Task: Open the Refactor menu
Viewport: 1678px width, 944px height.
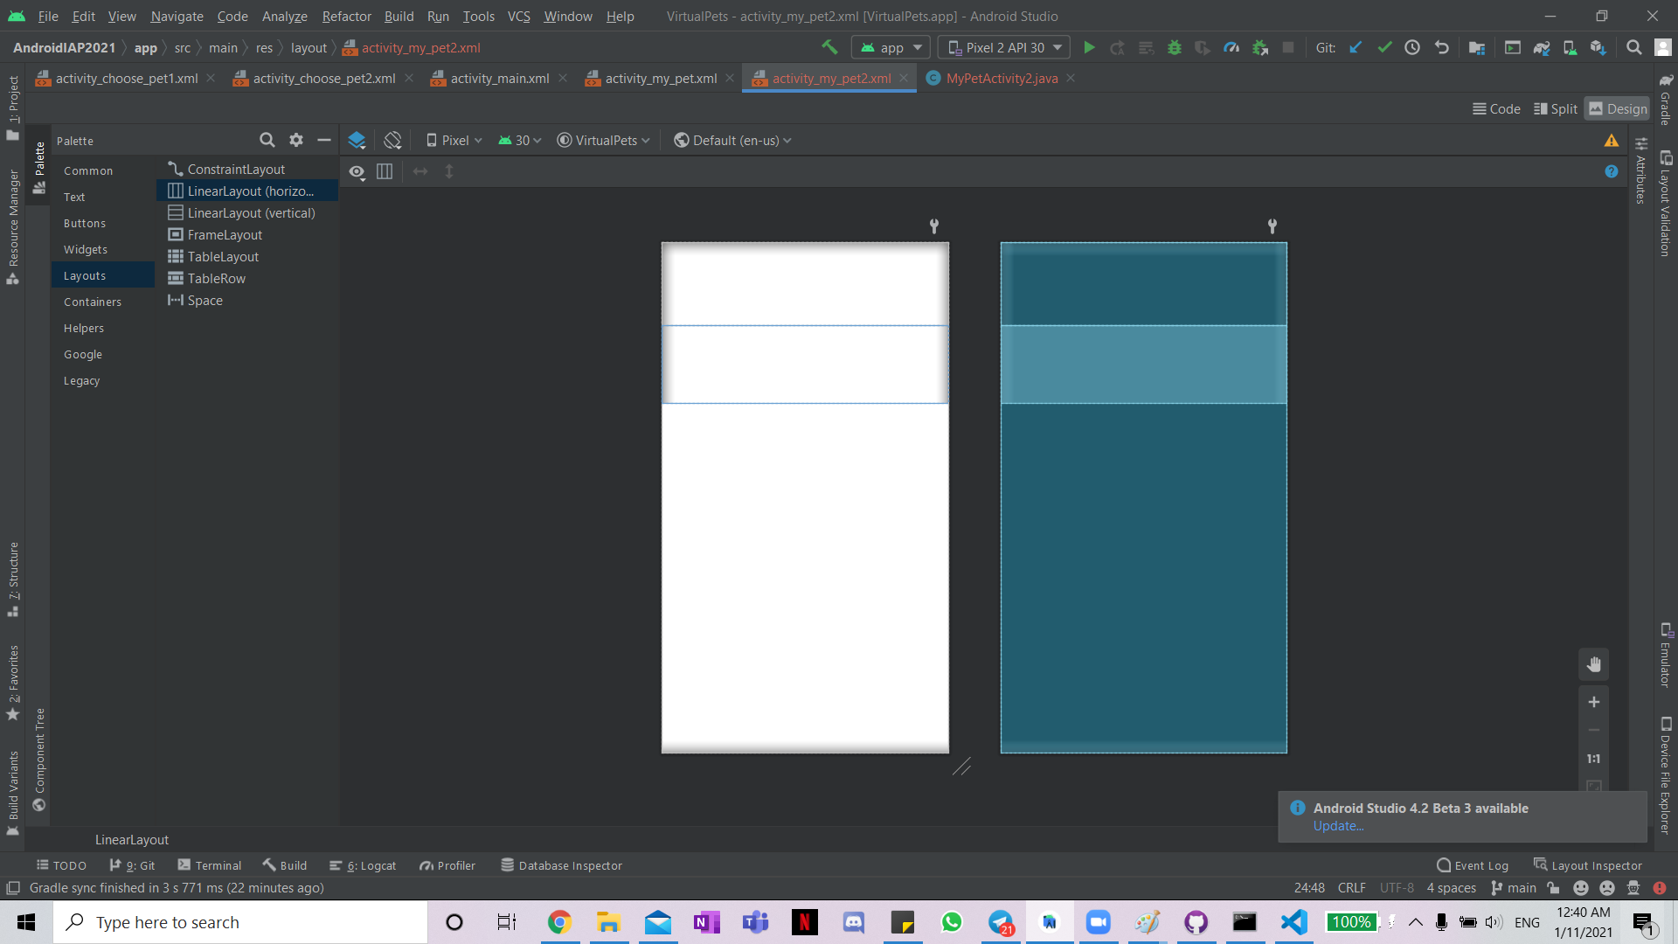Action: click(x=346, y=16)
